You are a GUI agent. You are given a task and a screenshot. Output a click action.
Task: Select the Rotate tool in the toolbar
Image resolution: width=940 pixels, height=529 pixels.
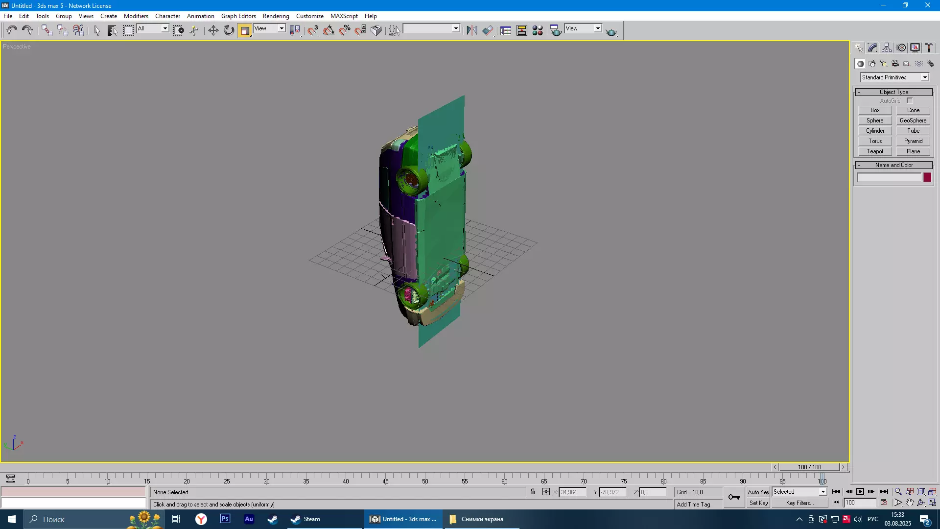pyautogui.click(x=229, y=30)
